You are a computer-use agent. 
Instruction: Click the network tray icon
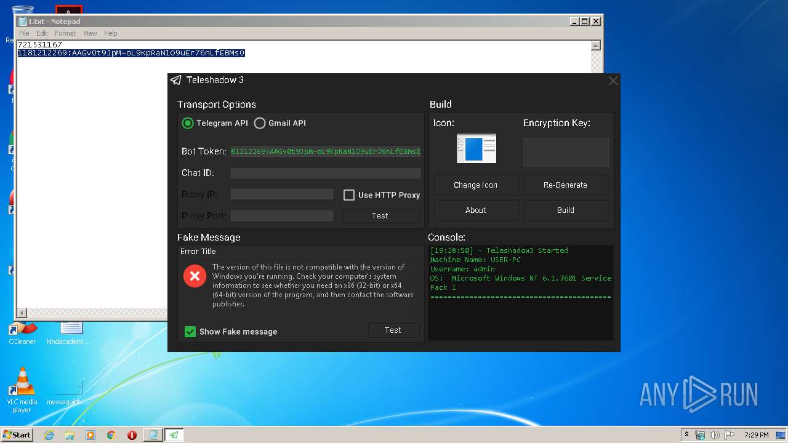700,435
